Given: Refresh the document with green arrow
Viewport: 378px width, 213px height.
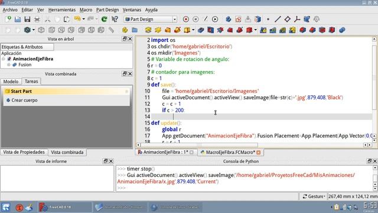Looking at the screenshot, I should (104, 19).
